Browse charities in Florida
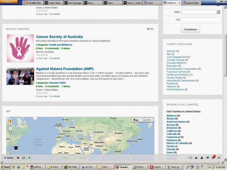Screen dimensions: 227x170 pos(170,146)
